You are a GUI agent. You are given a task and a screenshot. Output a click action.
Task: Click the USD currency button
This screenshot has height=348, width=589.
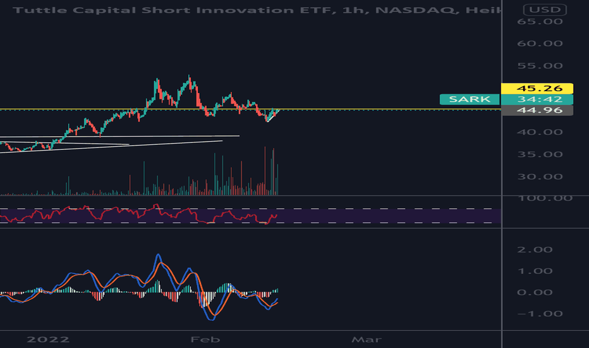(x=545, y=9)
